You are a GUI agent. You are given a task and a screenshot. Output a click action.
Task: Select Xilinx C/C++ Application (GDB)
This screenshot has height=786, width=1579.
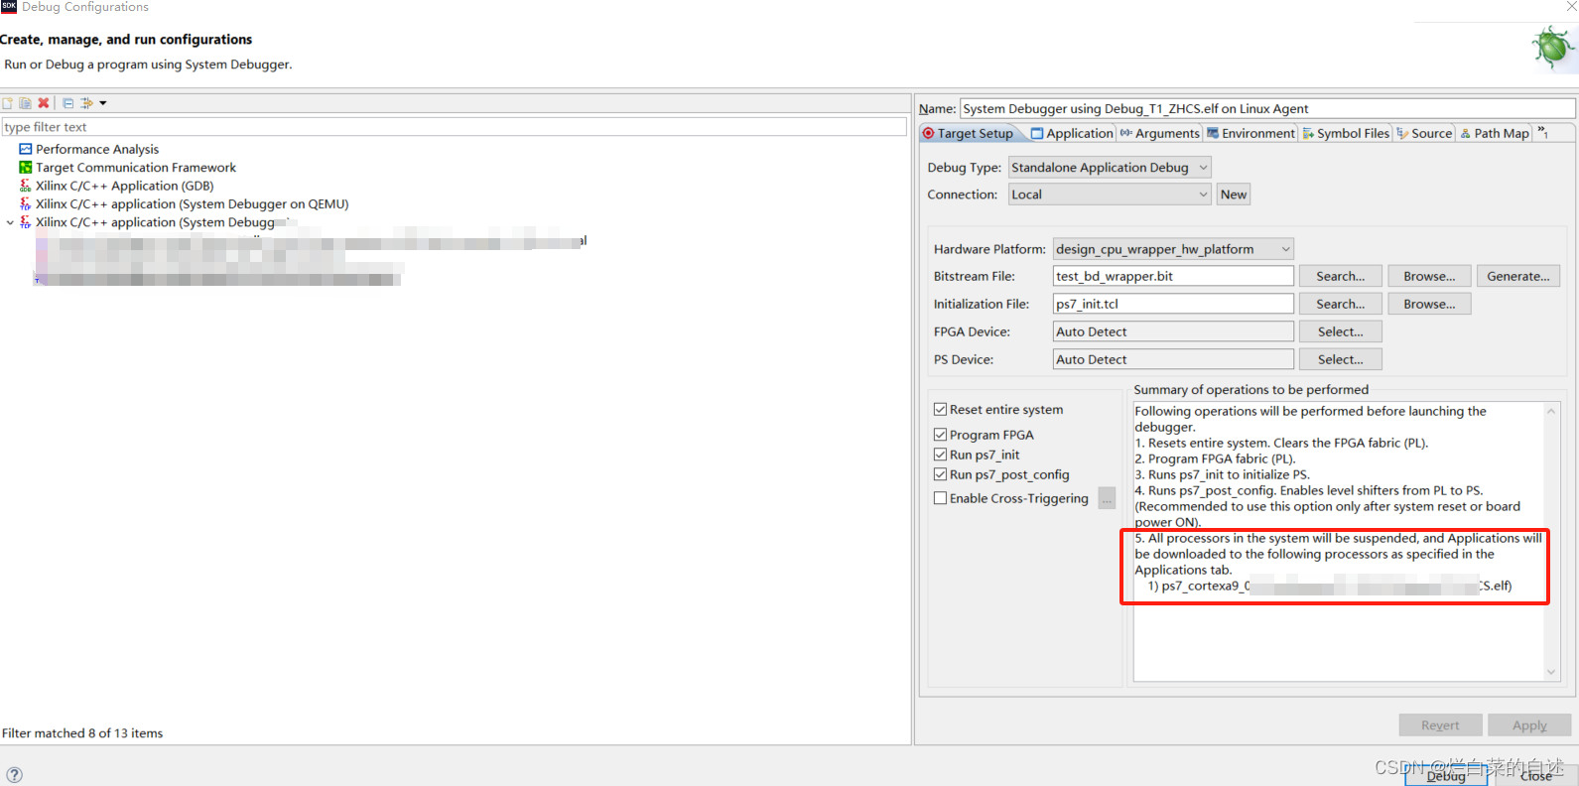coord(125,186)
